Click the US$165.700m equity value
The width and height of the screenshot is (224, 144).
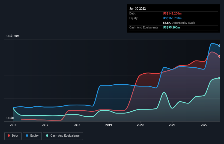[172, 18]
